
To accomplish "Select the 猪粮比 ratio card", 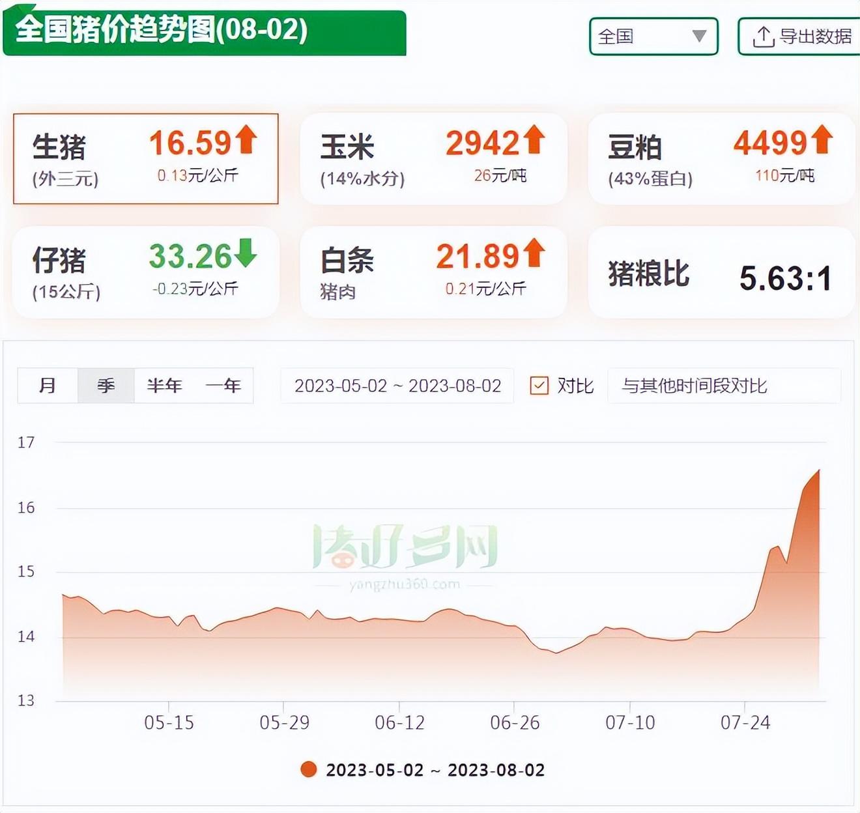I will [x=721, y=272].
